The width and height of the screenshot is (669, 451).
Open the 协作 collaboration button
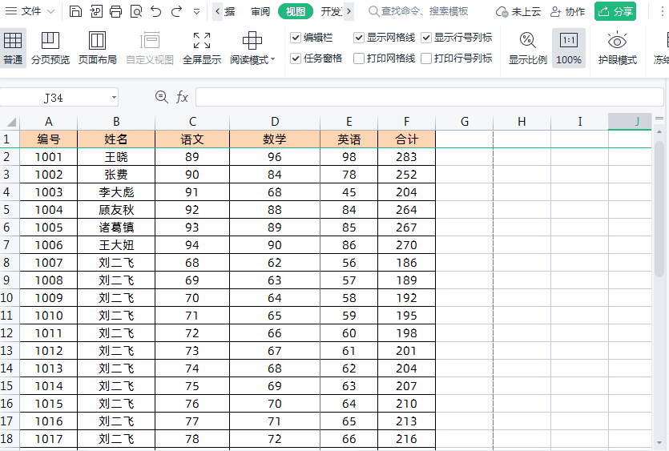tap(567, 11)
